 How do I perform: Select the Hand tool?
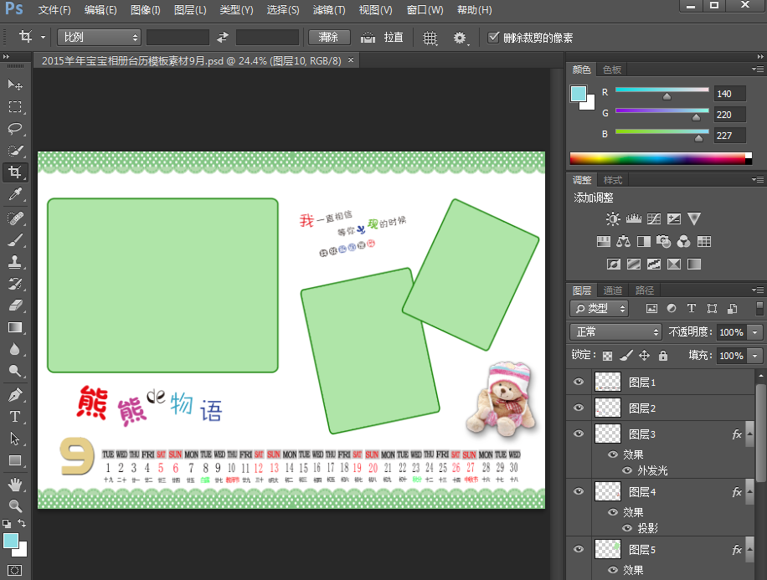[15, 484]
